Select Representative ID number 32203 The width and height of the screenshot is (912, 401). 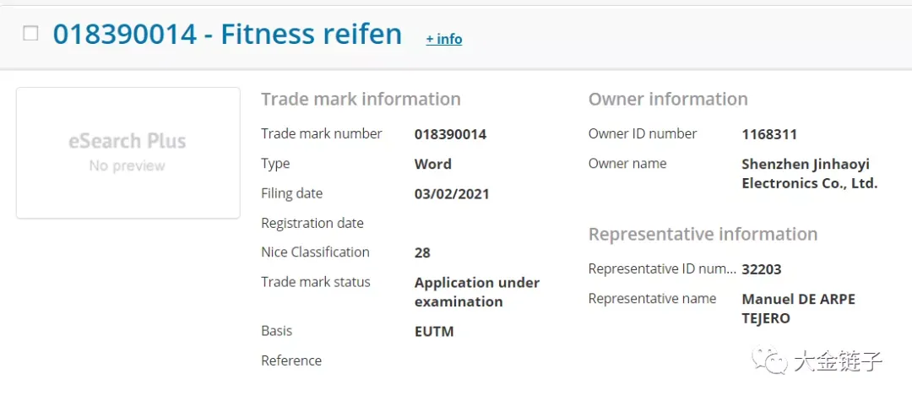click(762, 269)
